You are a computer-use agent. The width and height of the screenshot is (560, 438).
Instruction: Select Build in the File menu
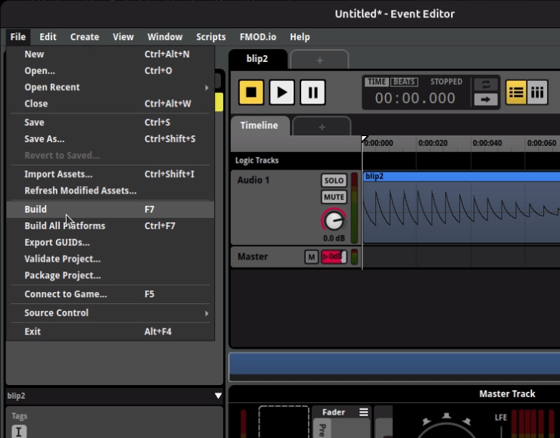pyautogui.click(x=110, y=210)
